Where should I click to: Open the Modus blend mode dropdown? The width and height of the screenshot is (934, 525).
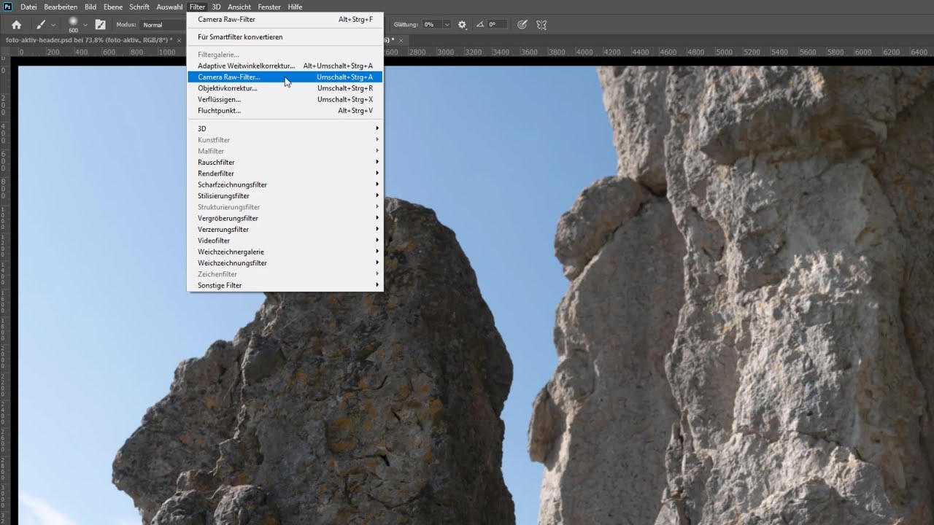[x=163, y=24]
